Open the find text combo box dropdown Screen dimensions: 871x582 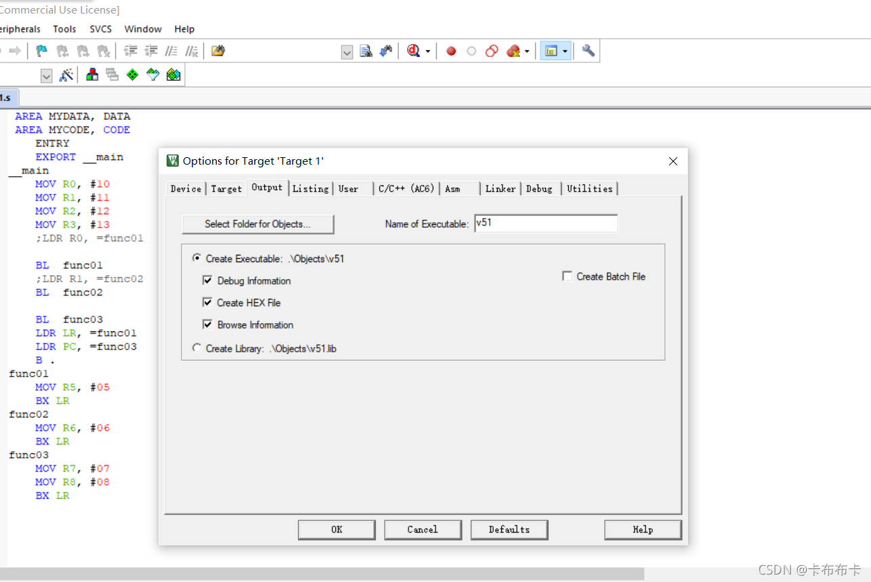[347, 52]
